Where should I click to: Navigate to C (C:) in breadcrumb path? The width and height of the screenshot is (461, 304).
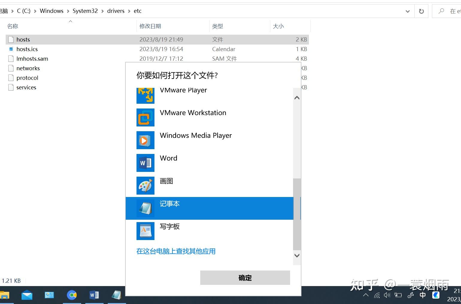point(24,11)
